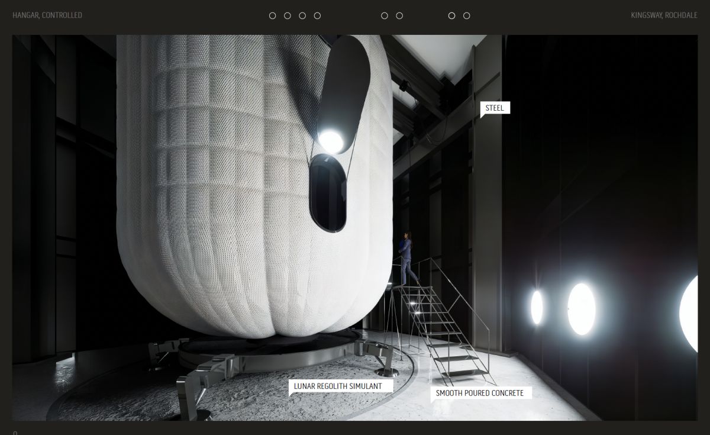Select the left dot of the middle pair
Viewport: 710px width, 435px height.
pyautogui.click(x=385, y=15)
